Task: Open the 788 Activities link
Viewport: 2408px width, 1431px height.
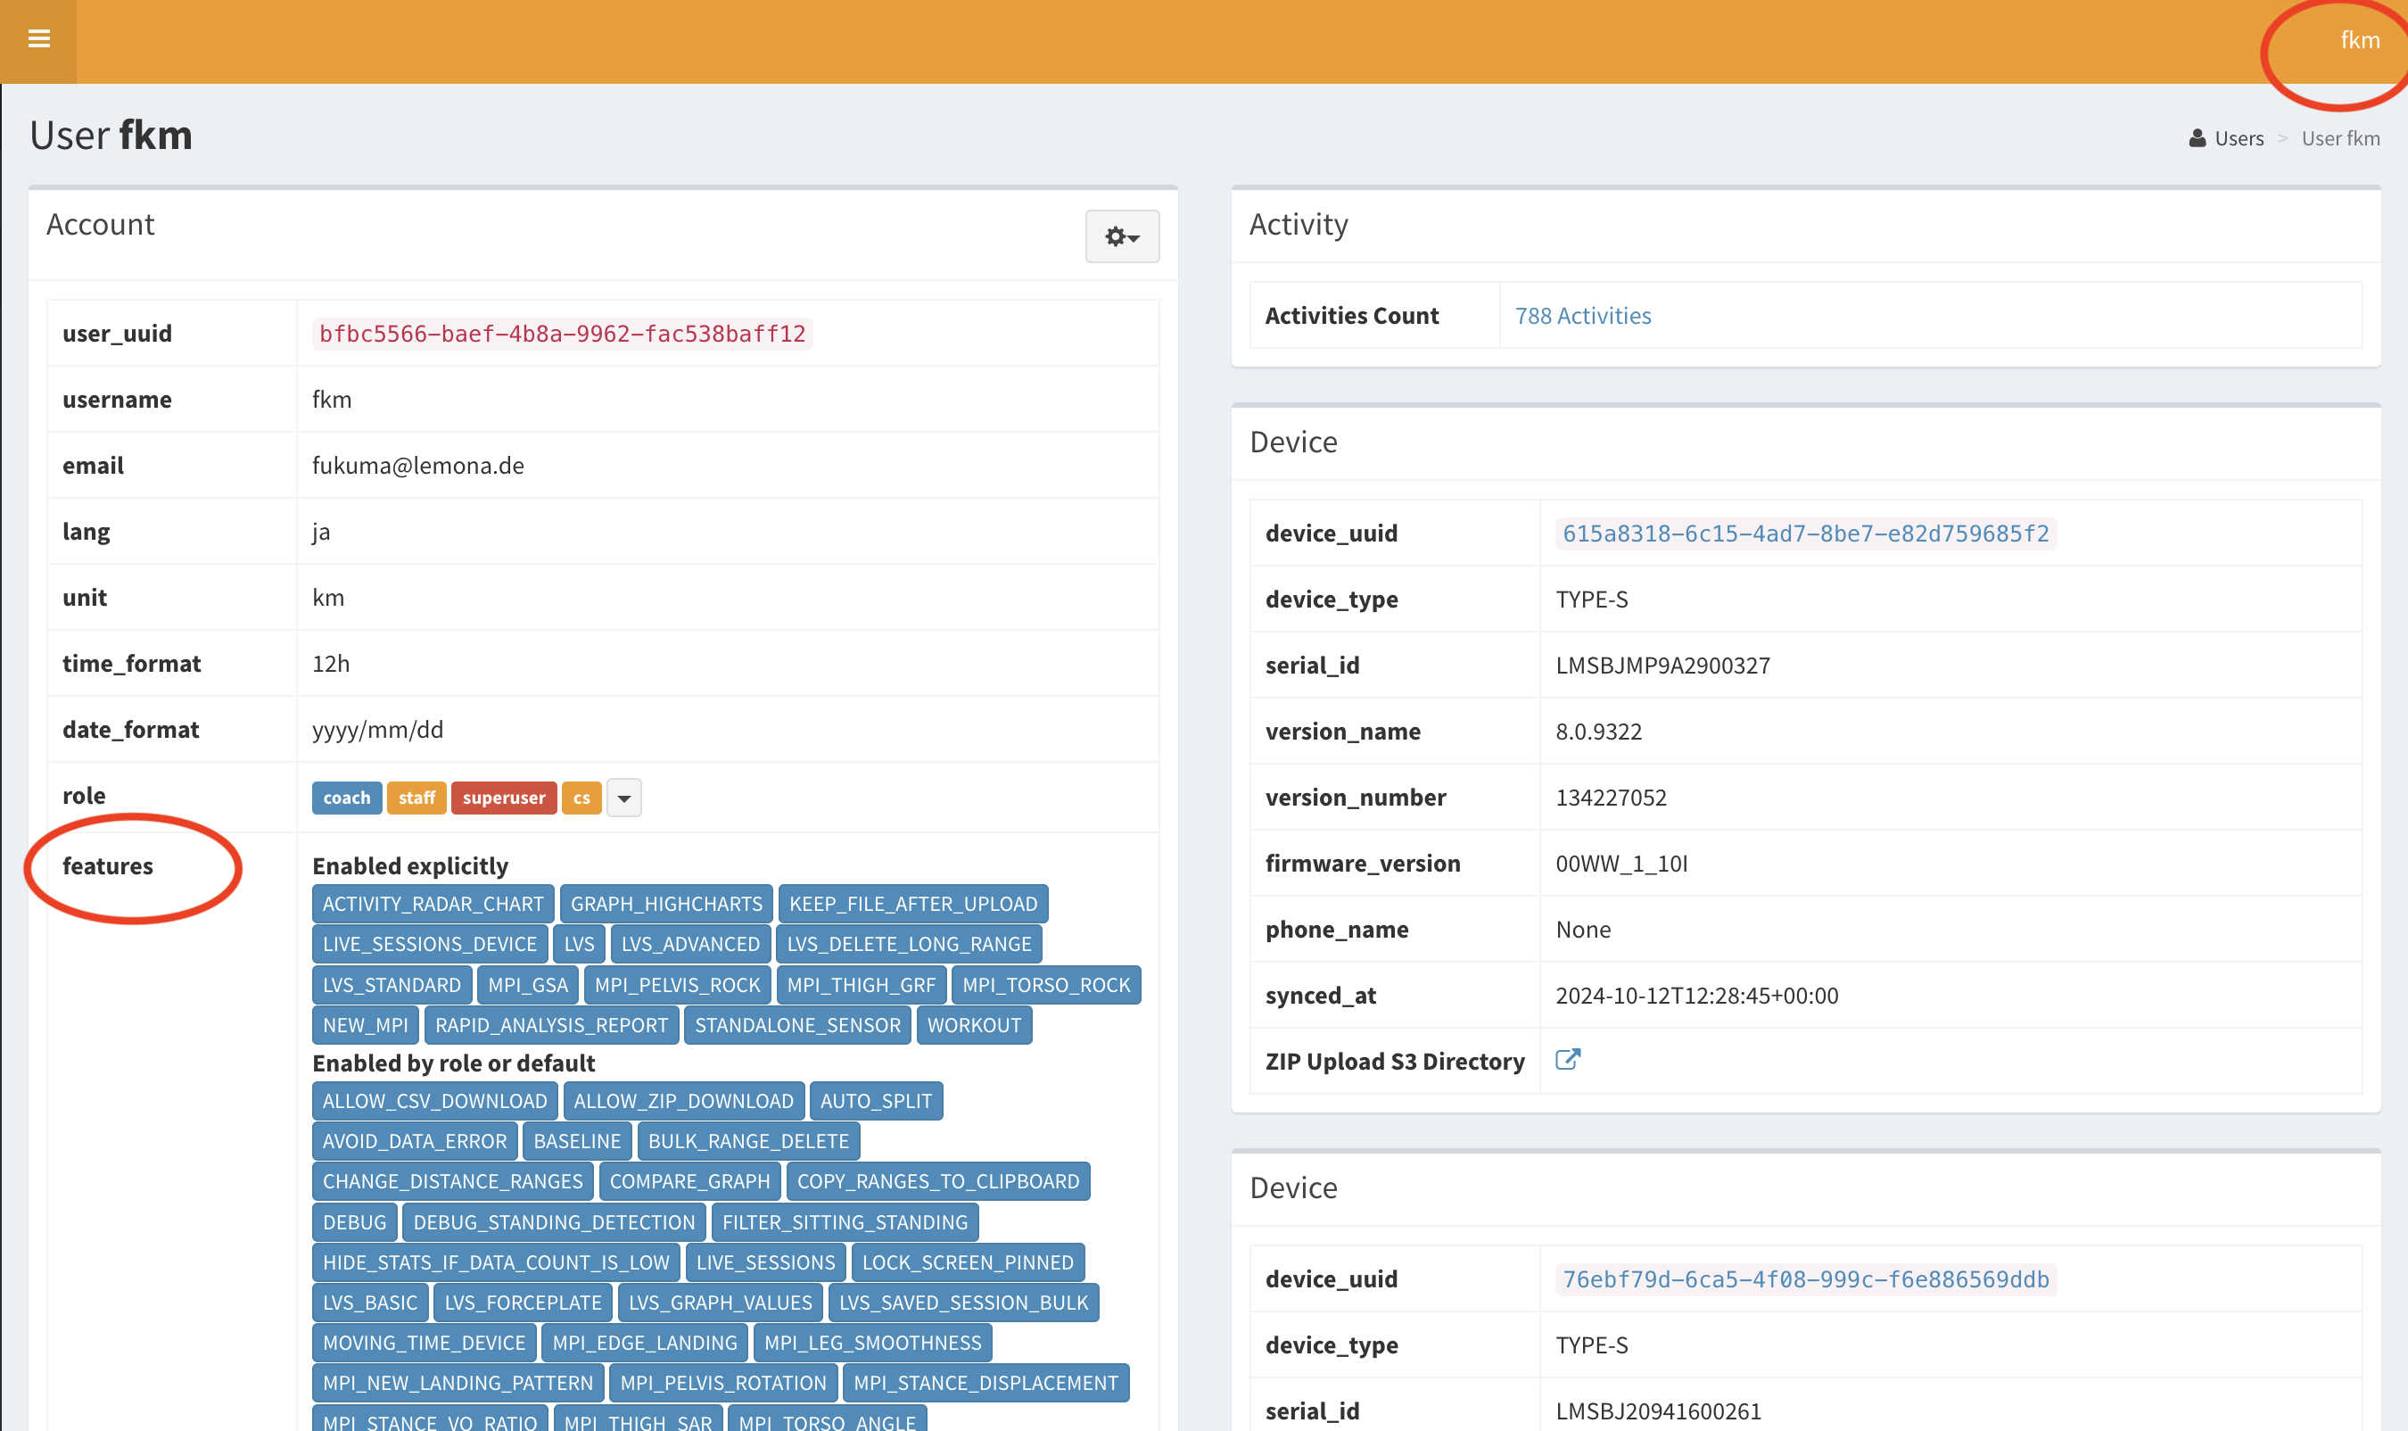Action: 1582,317
